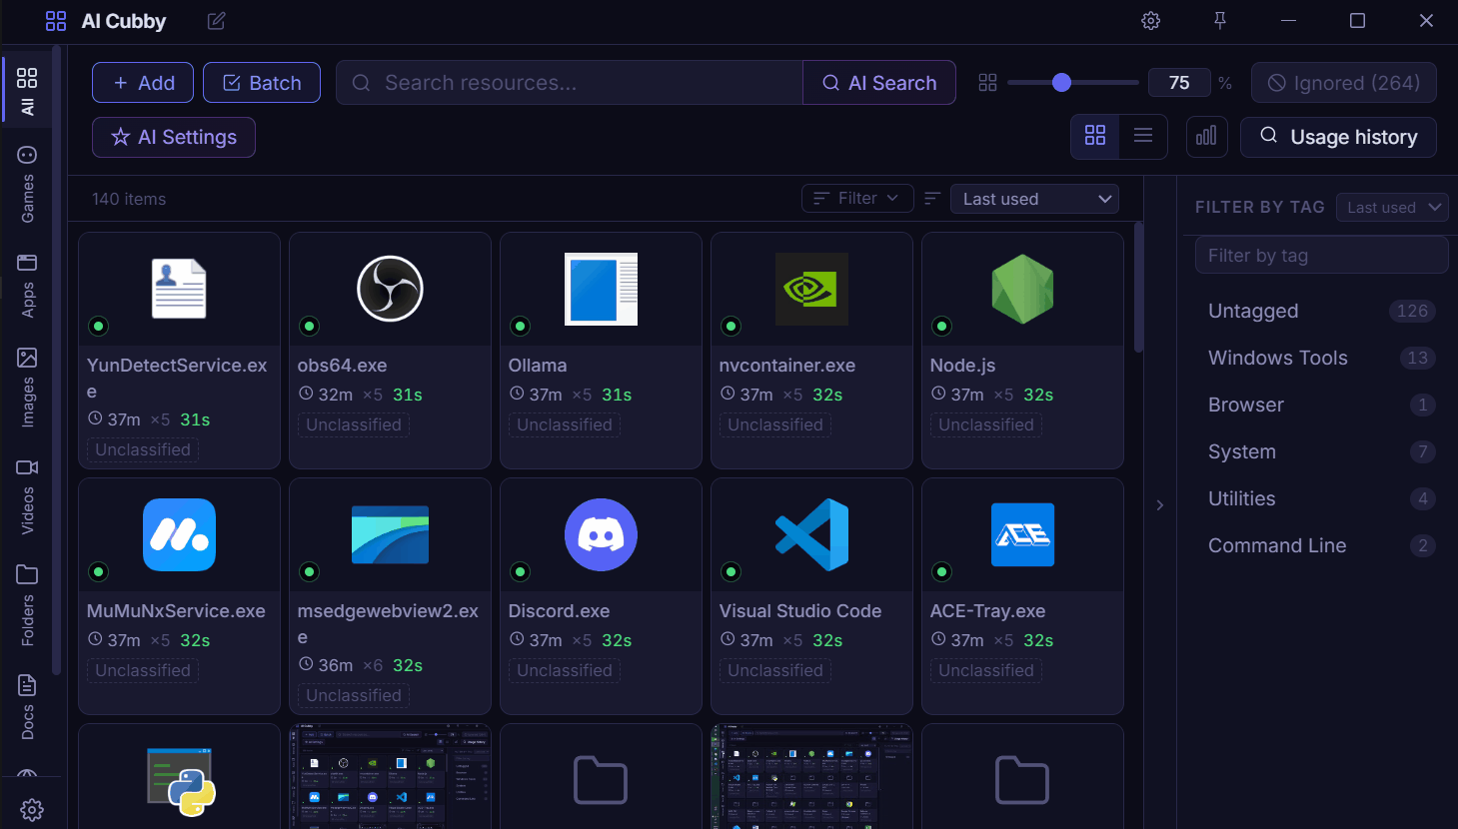Switch to the Docs sidebar category
Image resolution: width=1458 pixels, height=829 pixels.
(27, 707)
